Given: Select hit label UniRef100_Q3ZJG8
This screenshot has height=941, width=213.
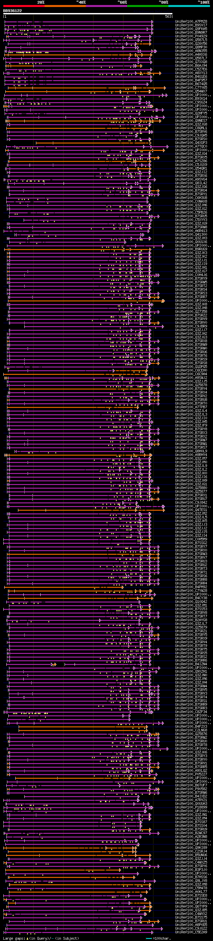Looking at the screenshot, I should (191, 124).
